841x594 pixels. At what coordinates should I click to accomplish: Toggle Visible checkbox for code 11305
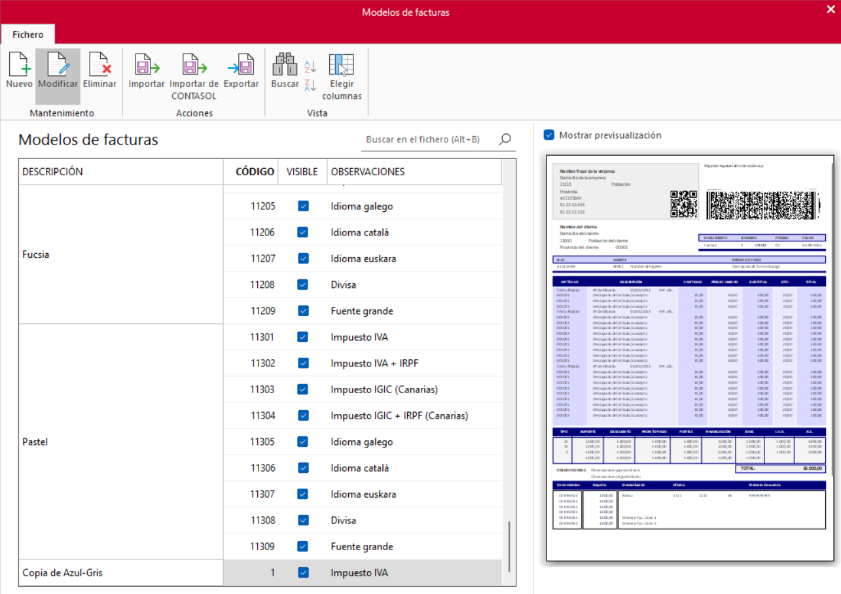tap(303, 442)
